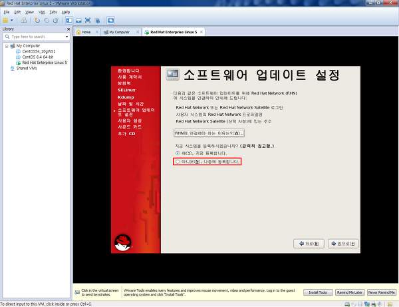Click the Library search input field
This screenshot has width=399, height=307.
(37, 37)
